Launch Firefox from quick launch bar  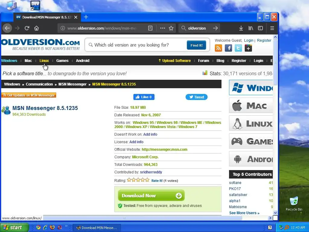tap(52, 227)
